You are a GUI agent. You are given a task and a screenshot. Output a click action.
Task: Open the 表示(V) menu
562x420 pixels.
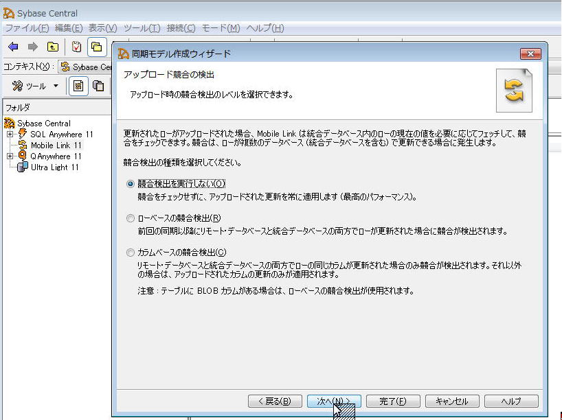tap(102, 28)
